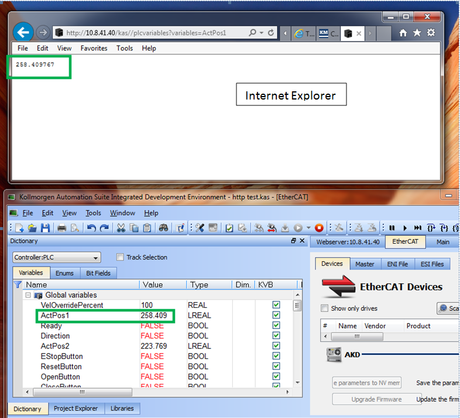Image resolution: width=460 pixels, height=418 pixels.
Task: Click the Print icon in toolbar
Action: pyautogui.click(x=61, y=228)
